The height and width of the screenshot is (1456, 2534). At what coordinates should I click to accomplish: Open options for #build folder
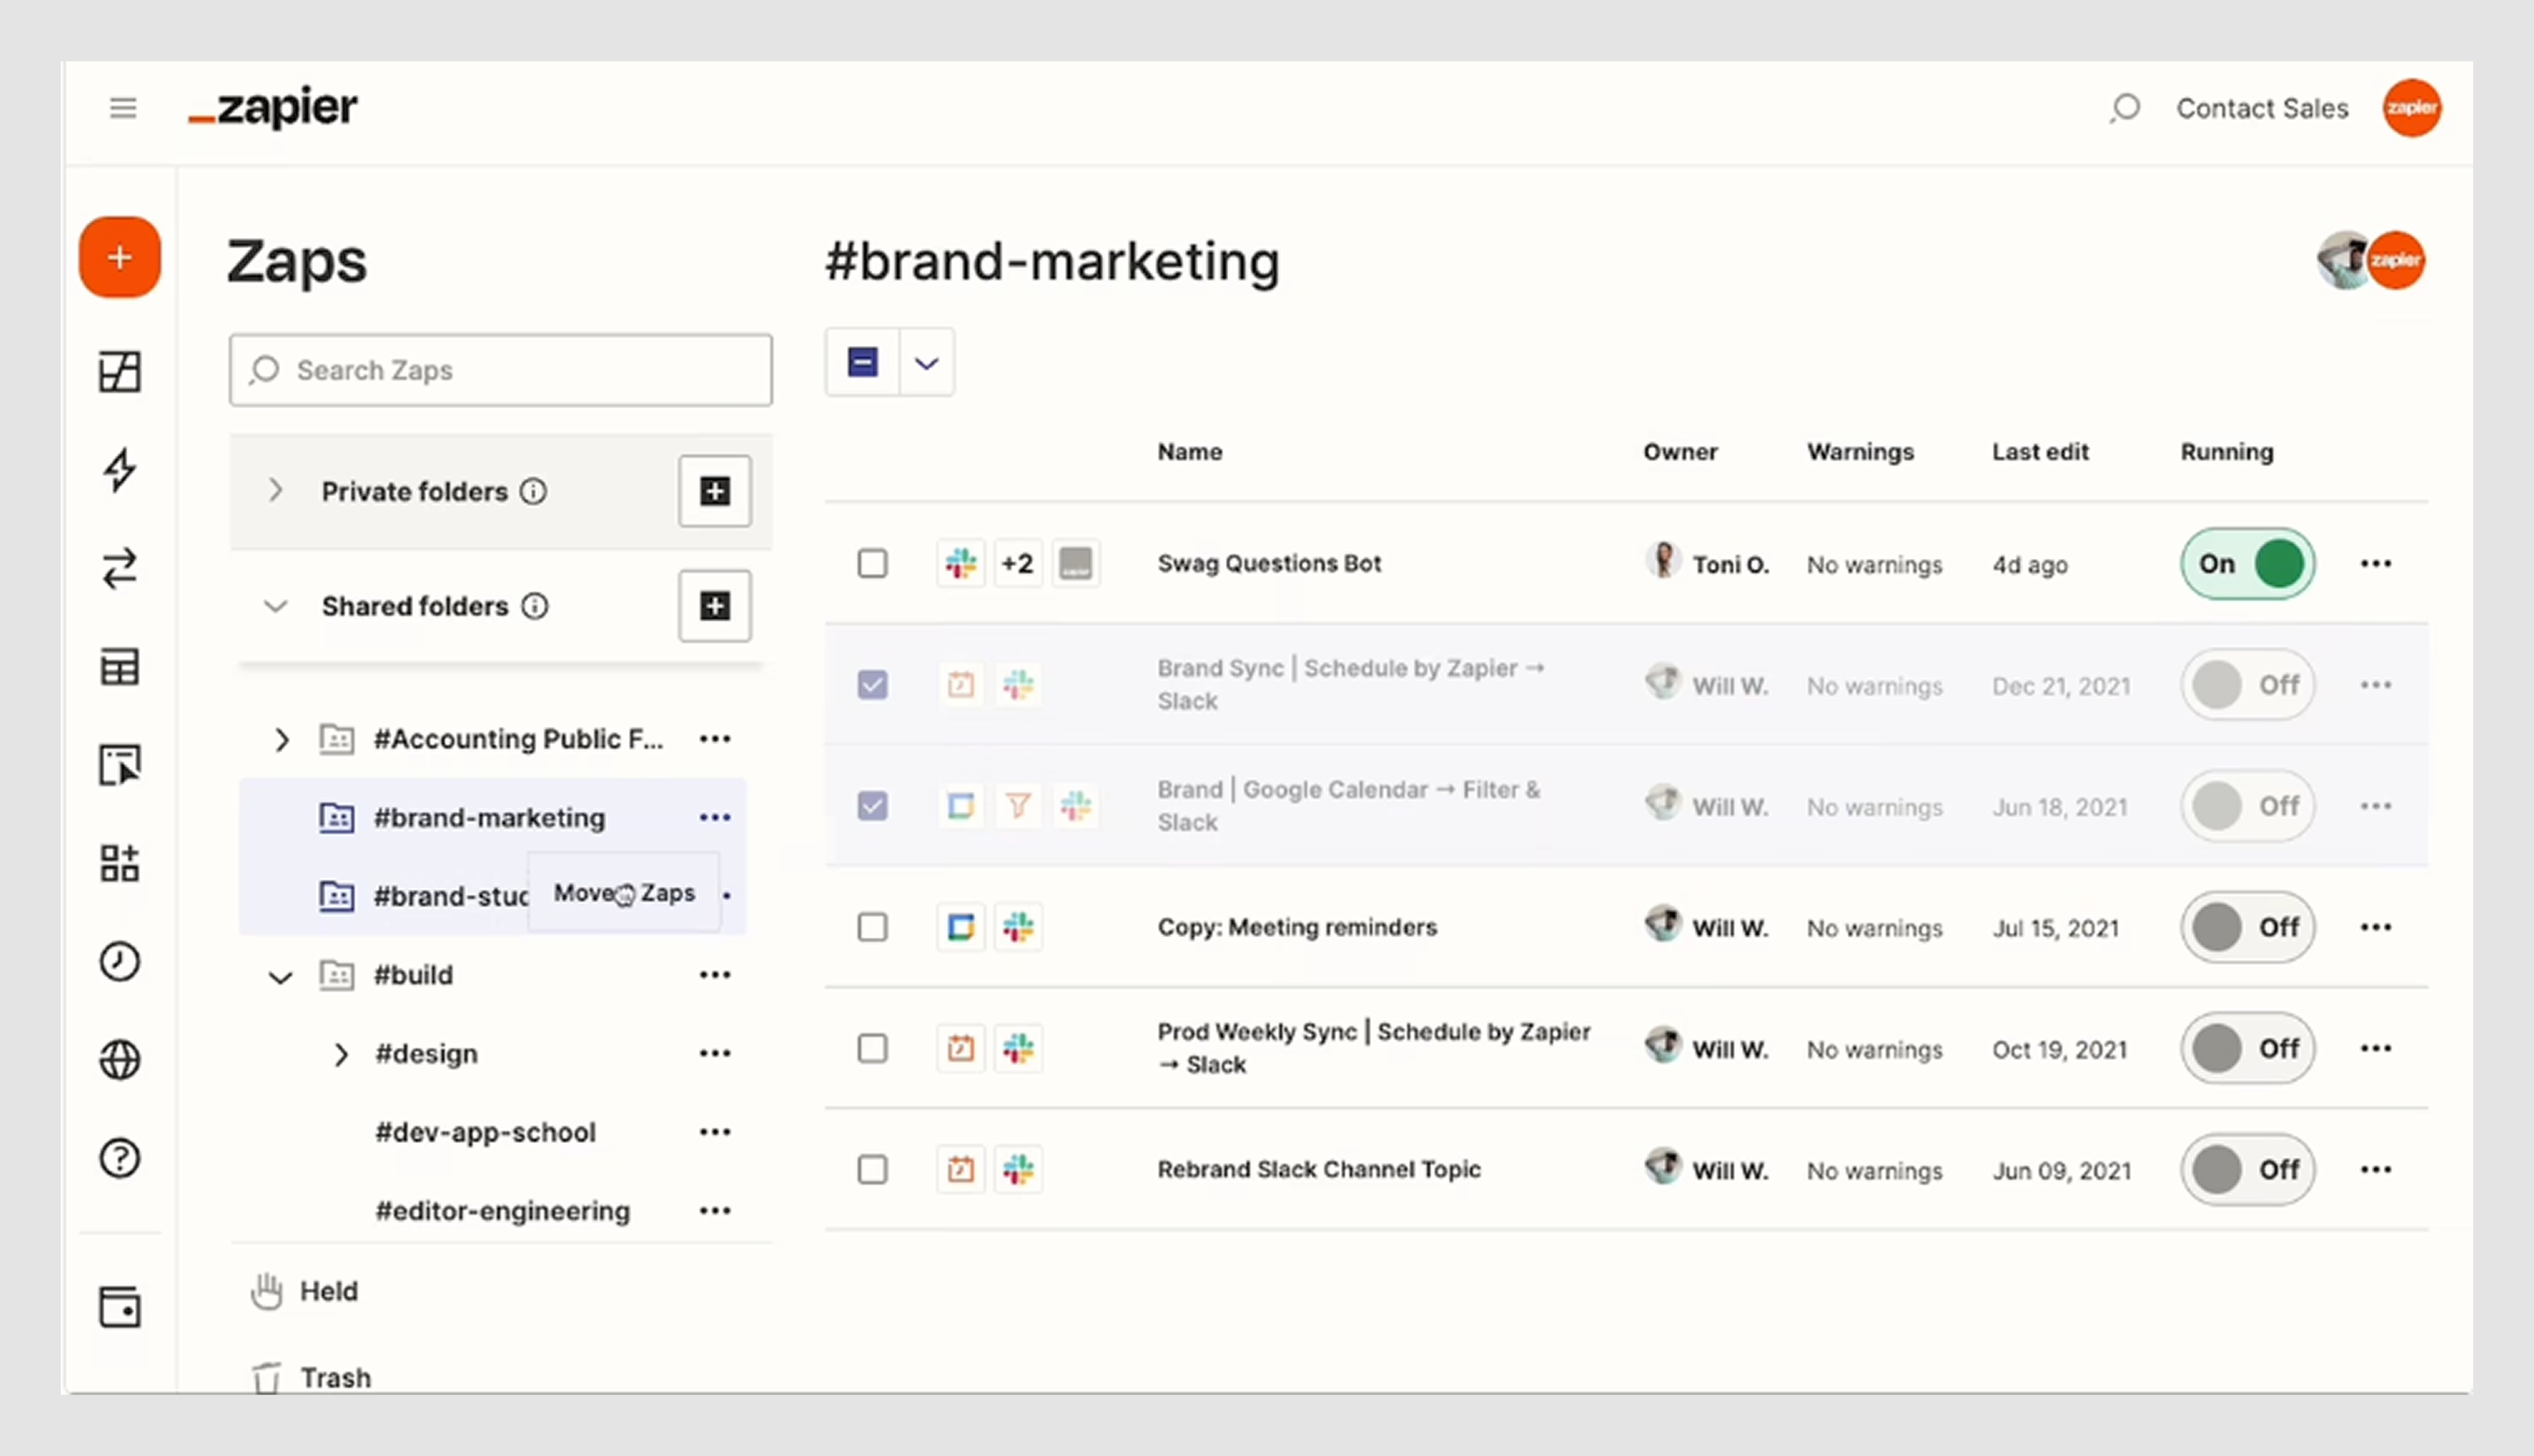tap(716, 975)
